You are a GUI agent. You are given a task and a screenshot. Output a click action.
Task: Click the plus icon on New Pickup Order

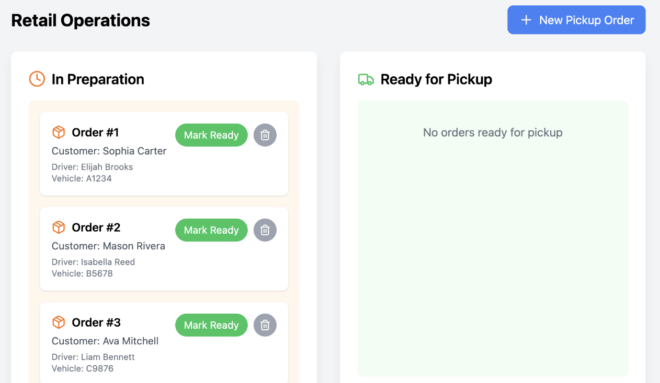point(526,20)
